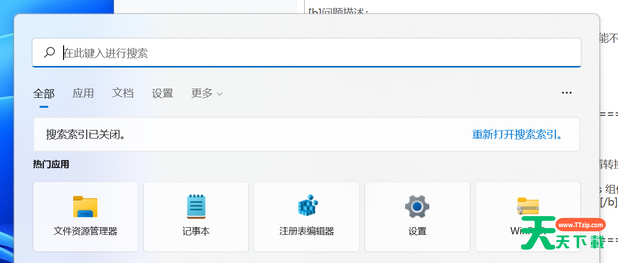Click the magnifier icon in search box
Screen dimensions: 618x263
(x=49, y=52)
